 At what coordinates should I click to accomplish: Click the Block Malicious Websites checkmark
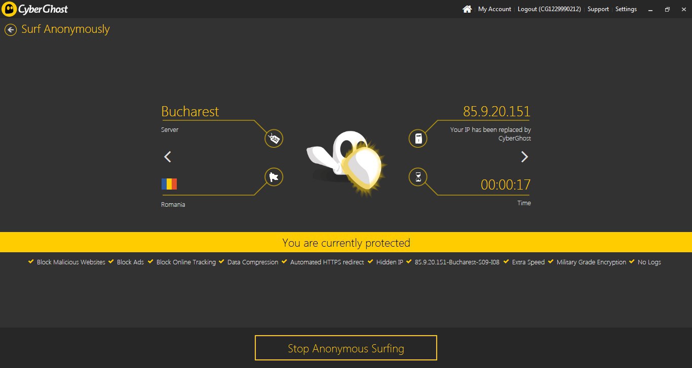click(31, 262)
